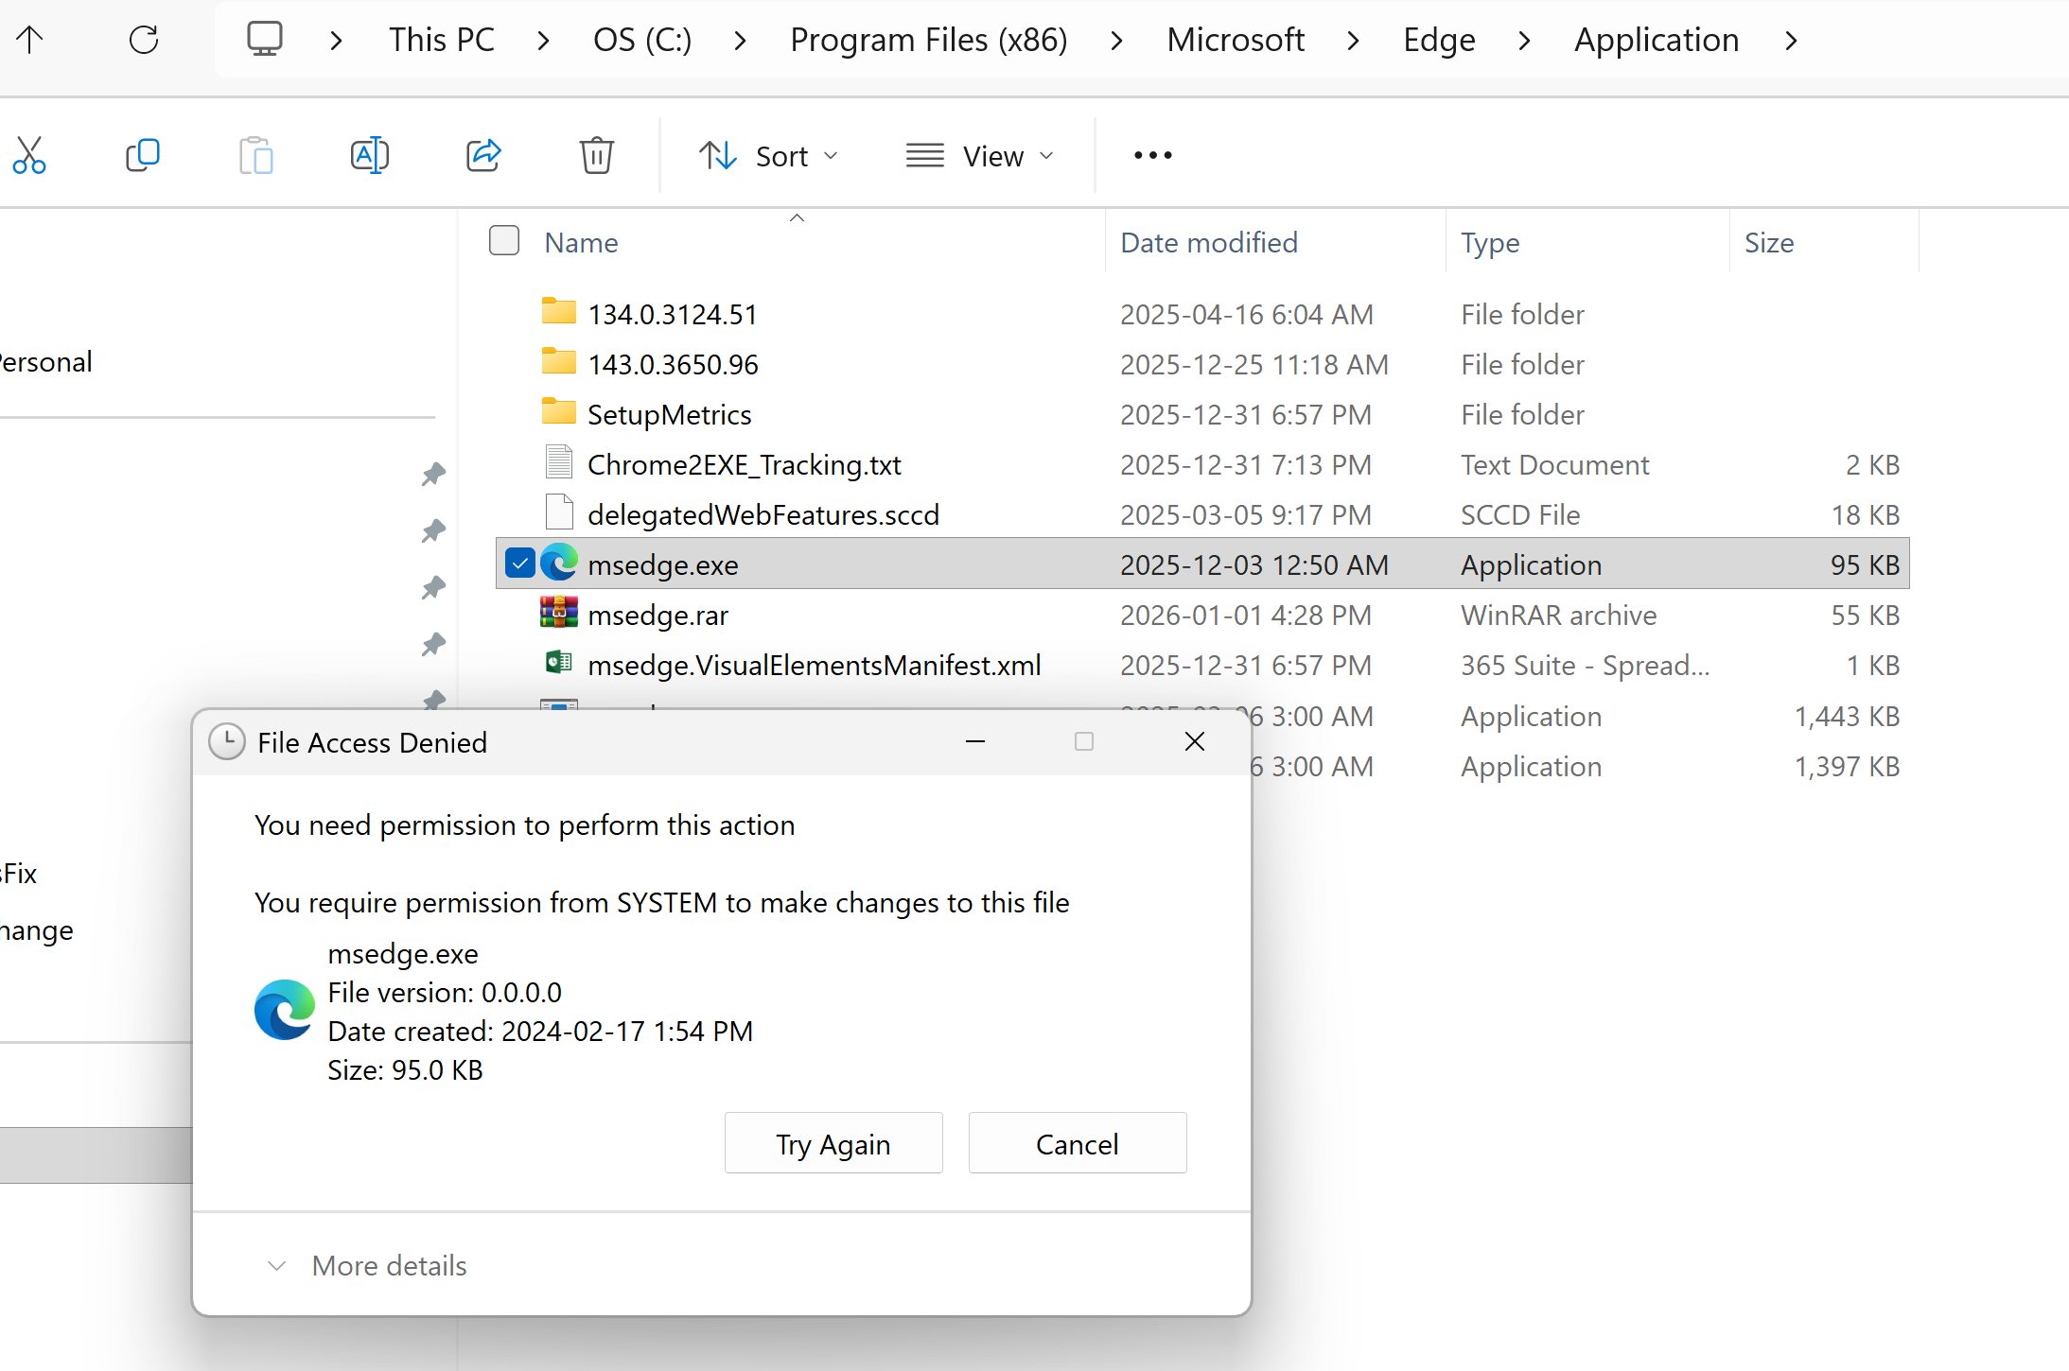Open the View dropdown menu
2069x1371 pixels.
tap(979, 155)
